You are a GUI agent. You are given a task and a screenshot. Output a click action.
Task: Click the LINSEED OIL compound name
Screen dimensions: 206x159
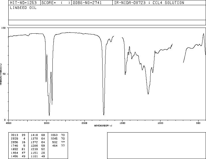tap(23, 8)
